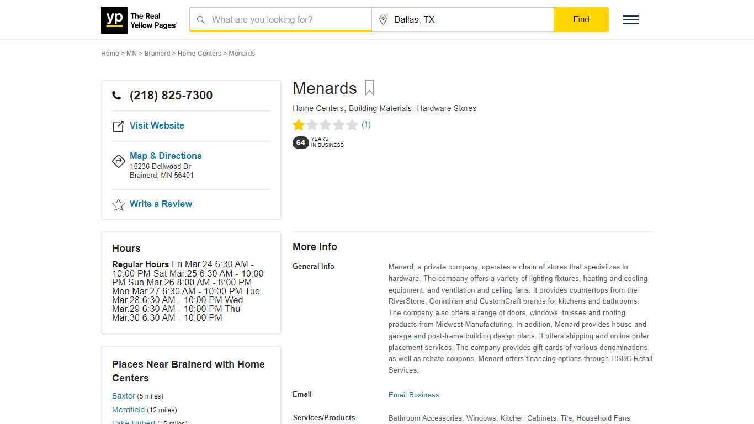Open the (1) review count link
This screenshot has width=754, height=424.
[x=366, y=125]
